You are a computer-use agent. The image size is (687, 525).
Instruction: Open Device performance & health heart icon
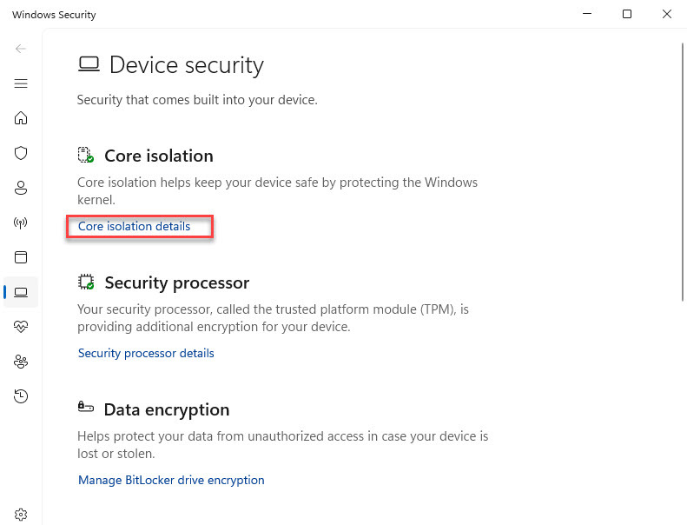click(21, 327)
